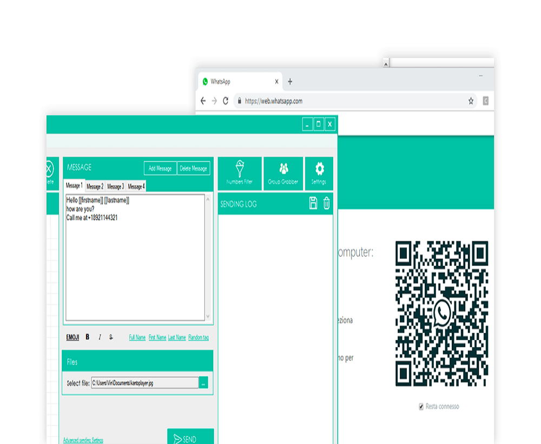
Task: Close the WhatsApp browser tab
Action: click(x=276, y=81)
